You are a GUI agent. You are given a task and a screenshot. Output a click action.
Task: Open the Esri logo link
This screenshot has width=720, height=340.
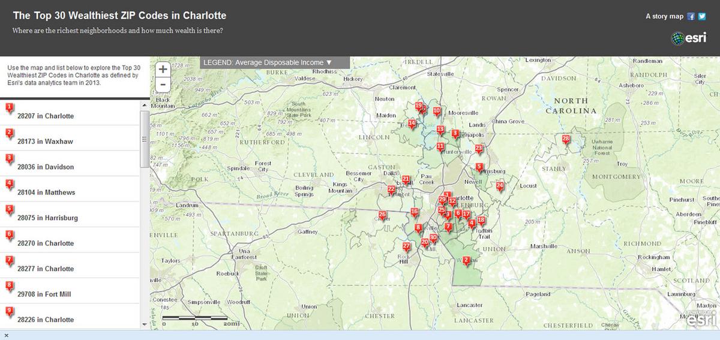(690, 38)
